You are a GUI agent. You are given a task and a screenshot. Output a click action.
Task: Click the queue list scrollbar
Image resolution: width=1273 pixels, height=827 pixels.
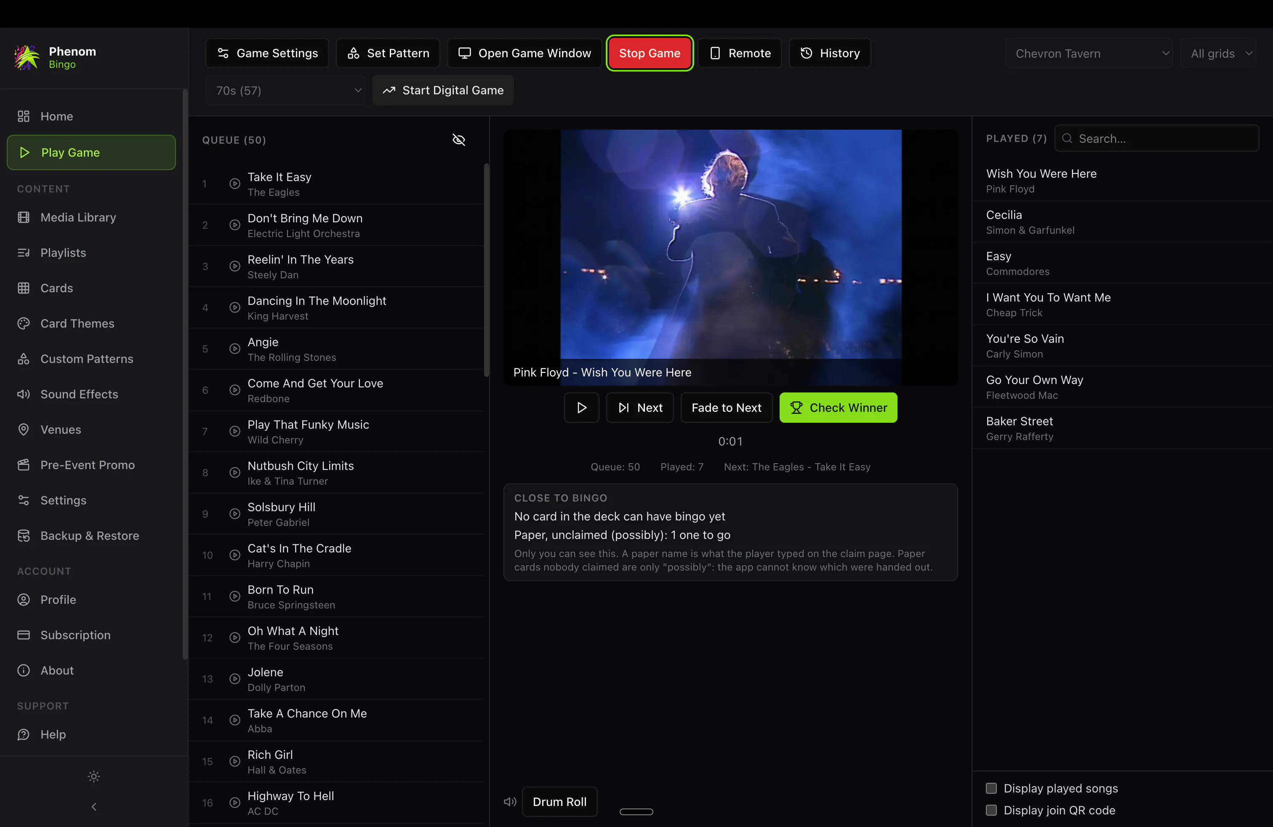486,270
